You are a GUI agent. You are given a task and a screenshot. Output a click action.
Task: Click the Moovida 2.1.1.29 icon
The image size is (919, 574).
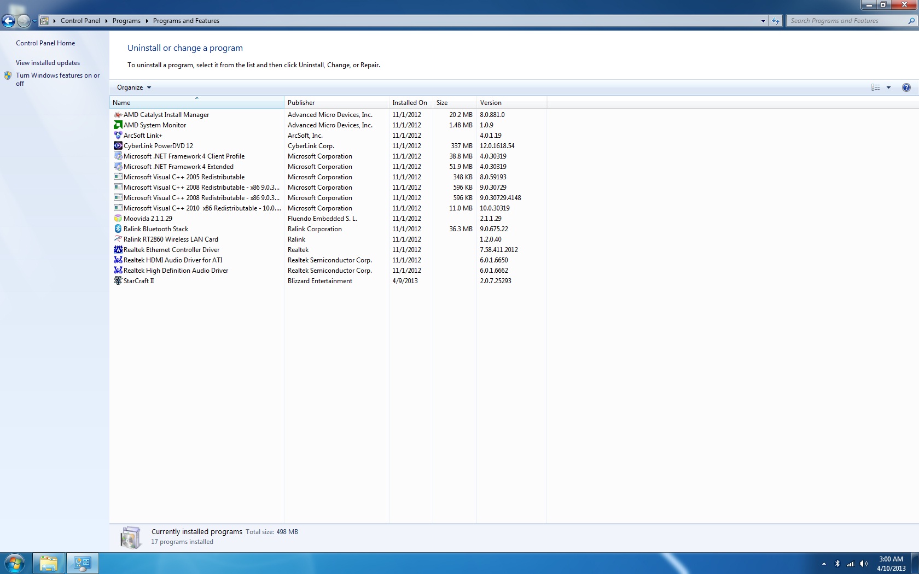click(118, 219)
